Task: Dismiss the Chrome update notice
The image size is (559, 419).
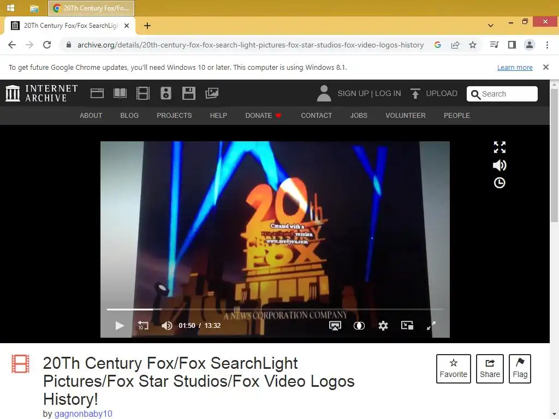Action: pos(545,67)
